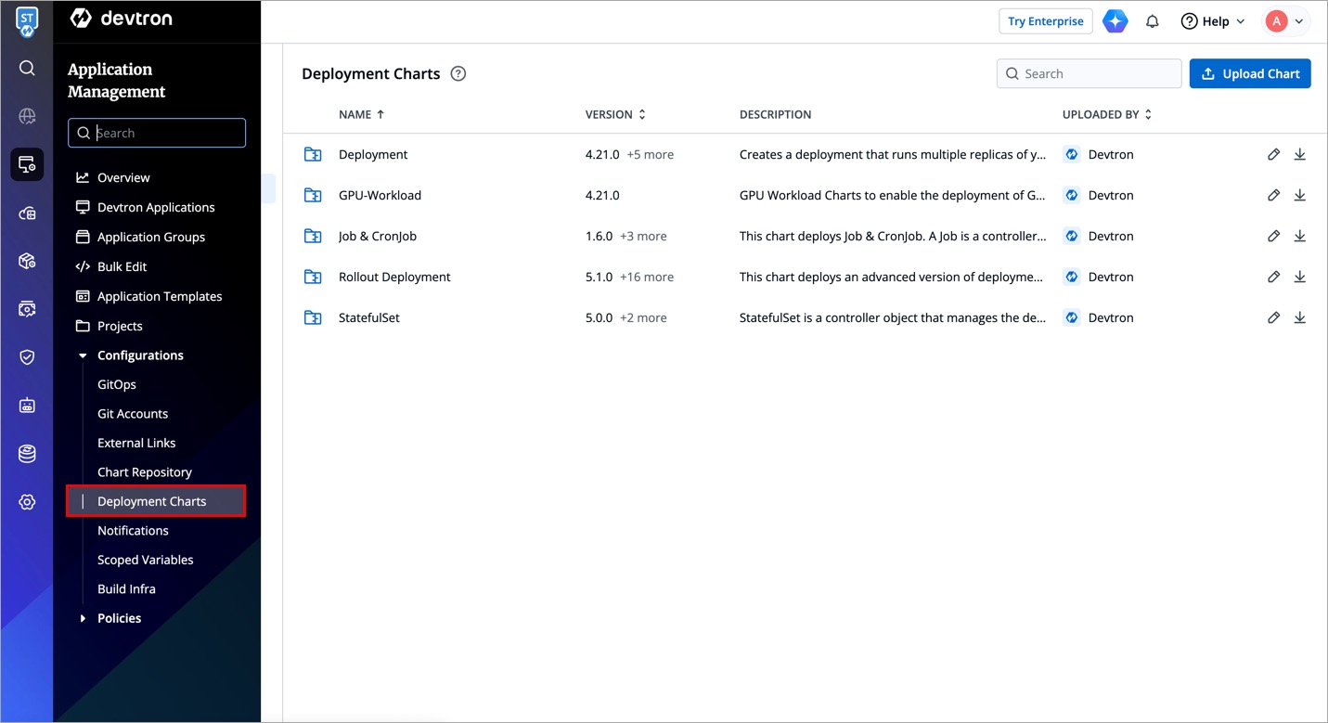
Task: Open security shield icon in left rail
Action: [x=27, y=357]
